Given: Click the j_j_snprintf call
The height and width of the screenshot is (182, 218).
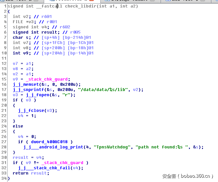Looking at the screenshot, I should pos(28,90).
